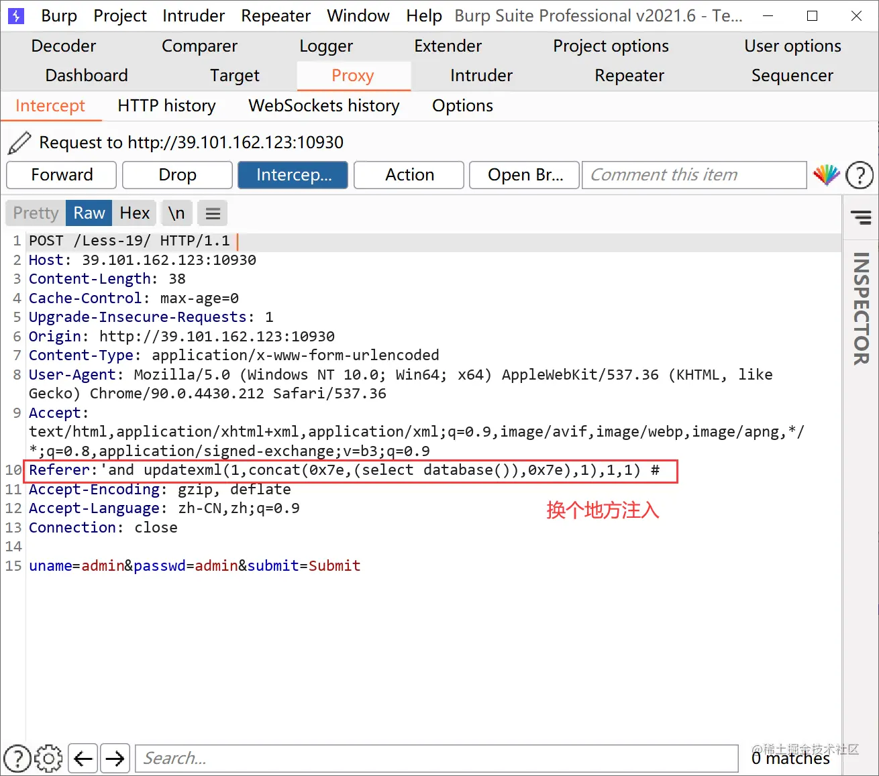
Task: Click the Accept-Language header line
Action: [164, 509]
